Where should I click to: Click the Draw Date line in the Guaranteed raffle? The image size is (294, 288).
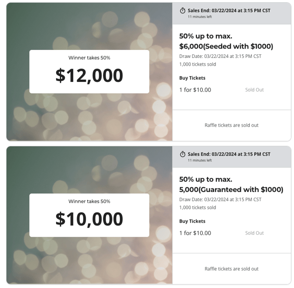pyautogui.click(x=220, y=199)
